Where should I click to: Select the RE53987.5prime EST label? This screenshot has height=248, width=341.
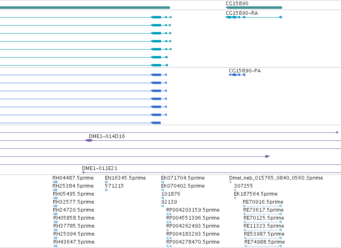click(264, 234)
